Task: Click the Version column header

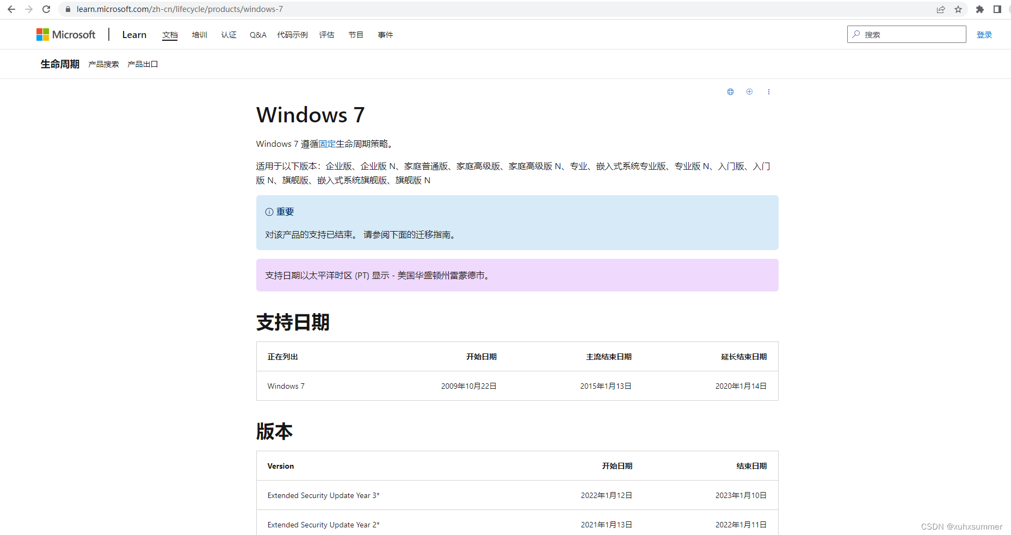Action: (281, 466)
